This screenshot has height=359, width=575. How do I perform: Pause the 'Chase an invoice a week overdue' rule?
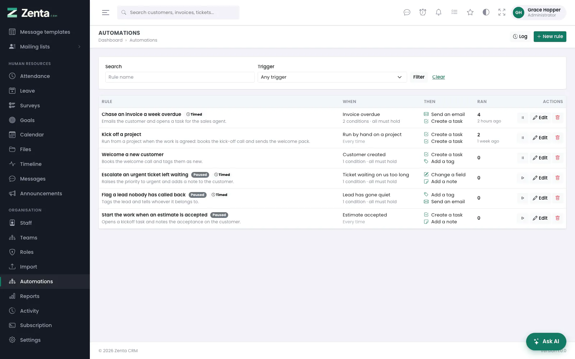[x=523, y=117]
